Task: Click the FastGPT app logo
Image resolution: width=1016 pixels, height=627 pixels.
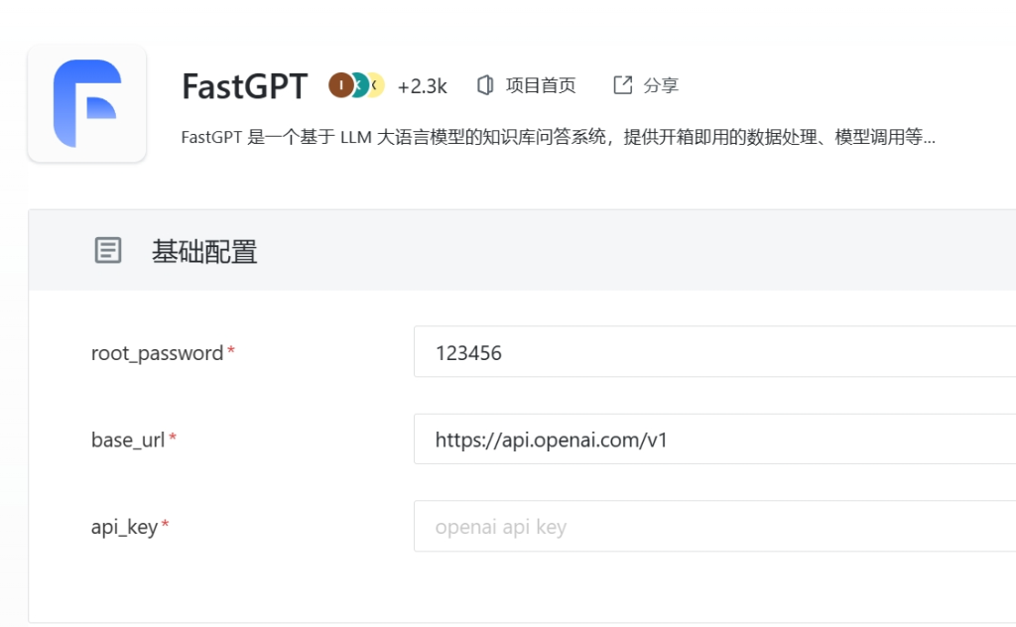Action: [87, 103]
